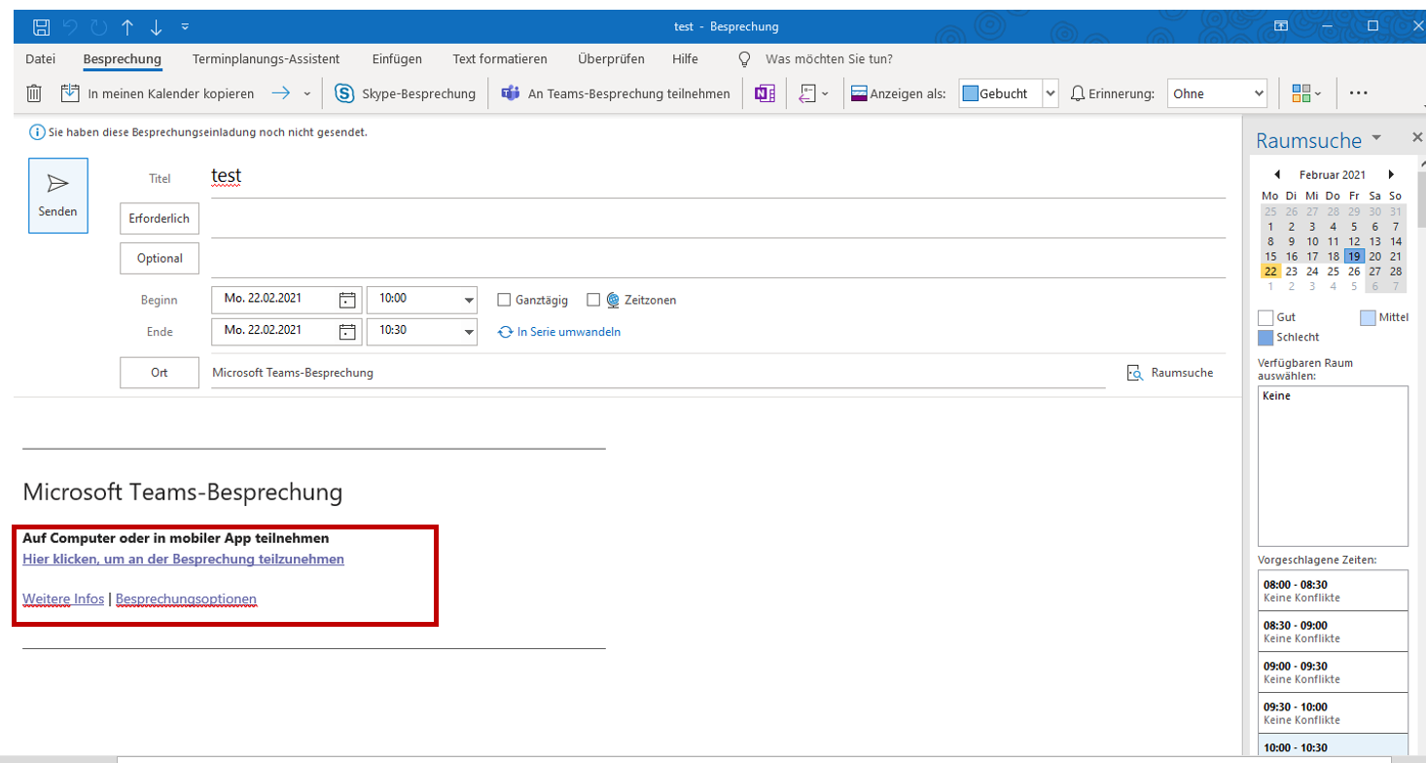This screenshot has width=1426, height=763.
Task: Open calendar picker for Beginn date
Action: pos(347,300)
